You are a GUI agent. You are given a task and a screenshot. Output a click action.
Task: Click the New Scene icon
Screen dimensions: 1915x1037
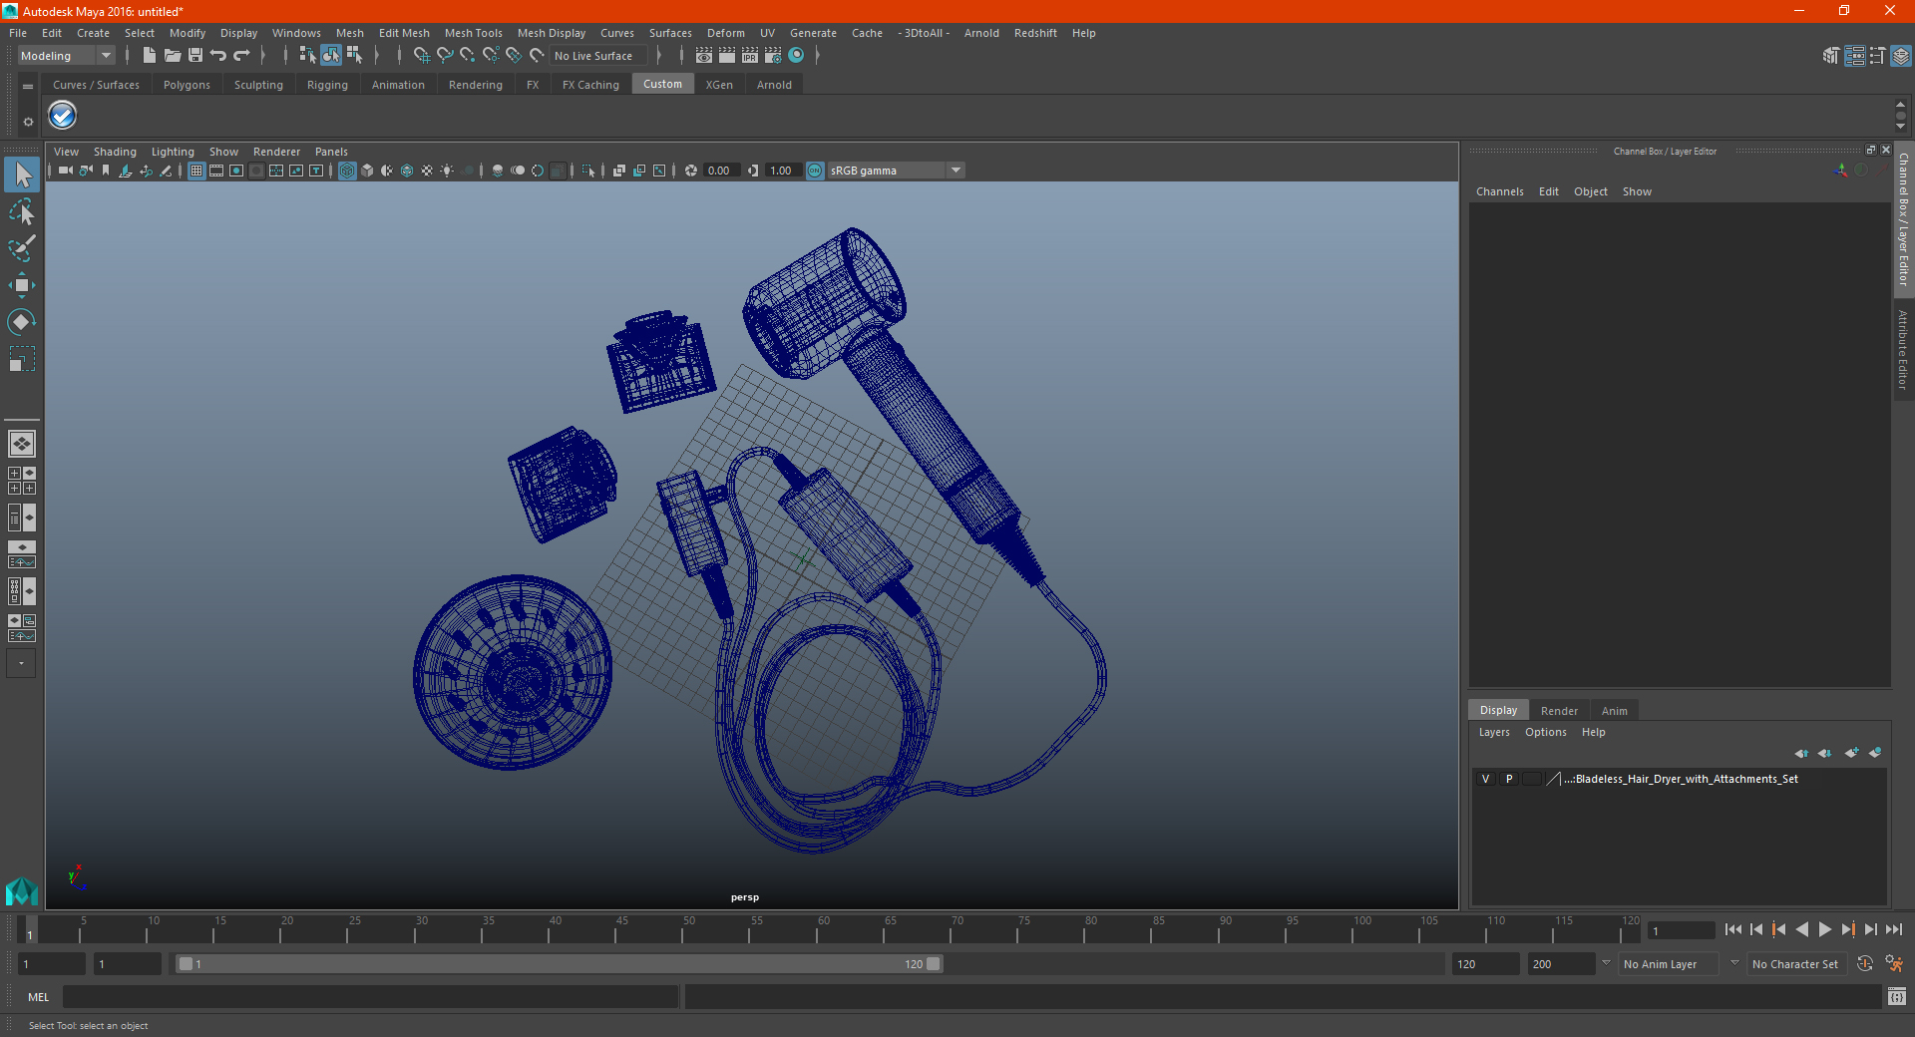point(149,56)
